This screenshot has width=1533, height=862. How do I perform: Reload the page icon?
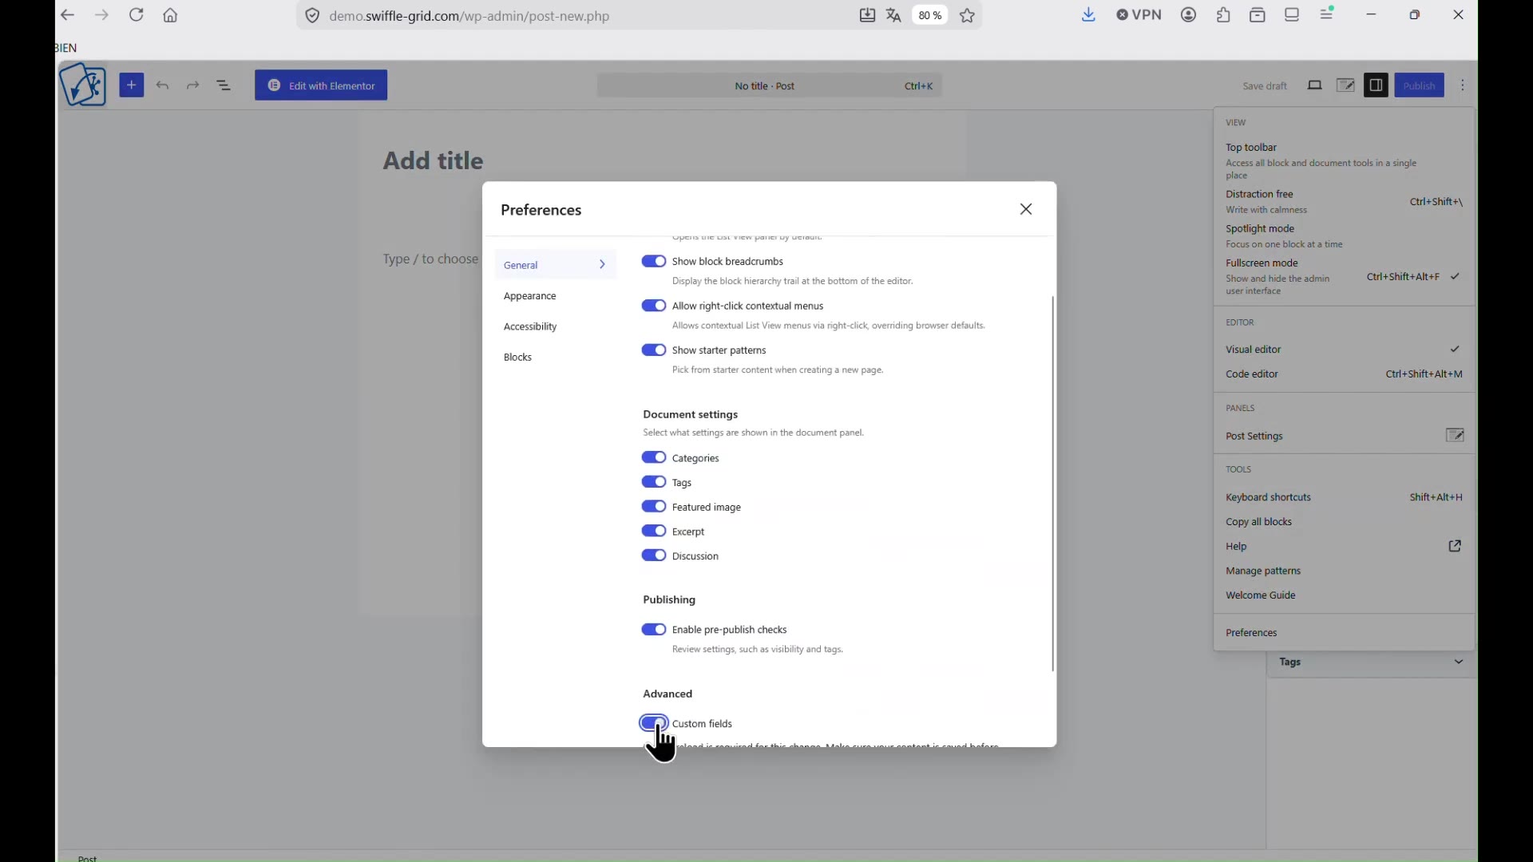[x=137, y=15]
